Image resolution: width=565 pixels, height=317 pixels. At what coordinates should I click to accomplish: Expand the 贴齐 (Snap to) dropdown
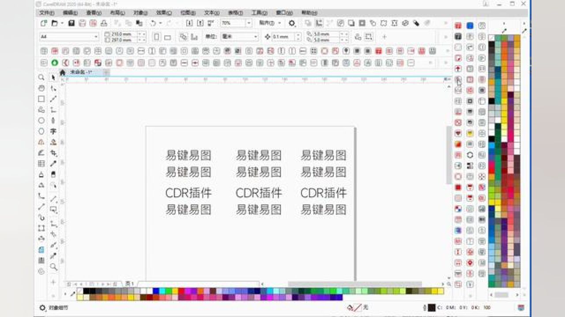pos(280,23)
